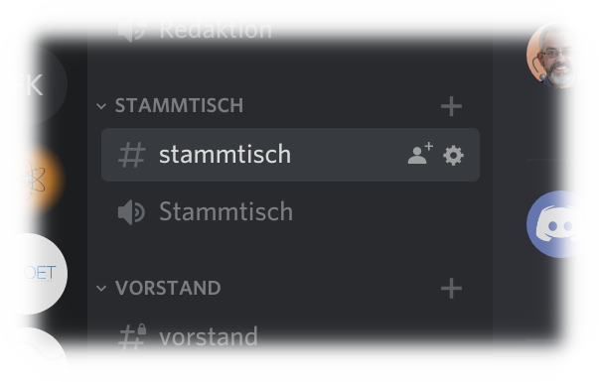Open the atom logo server
Image resolution: width=599 pixels, height=382 pixels.
pyautogui.click(x=34, y=179)
